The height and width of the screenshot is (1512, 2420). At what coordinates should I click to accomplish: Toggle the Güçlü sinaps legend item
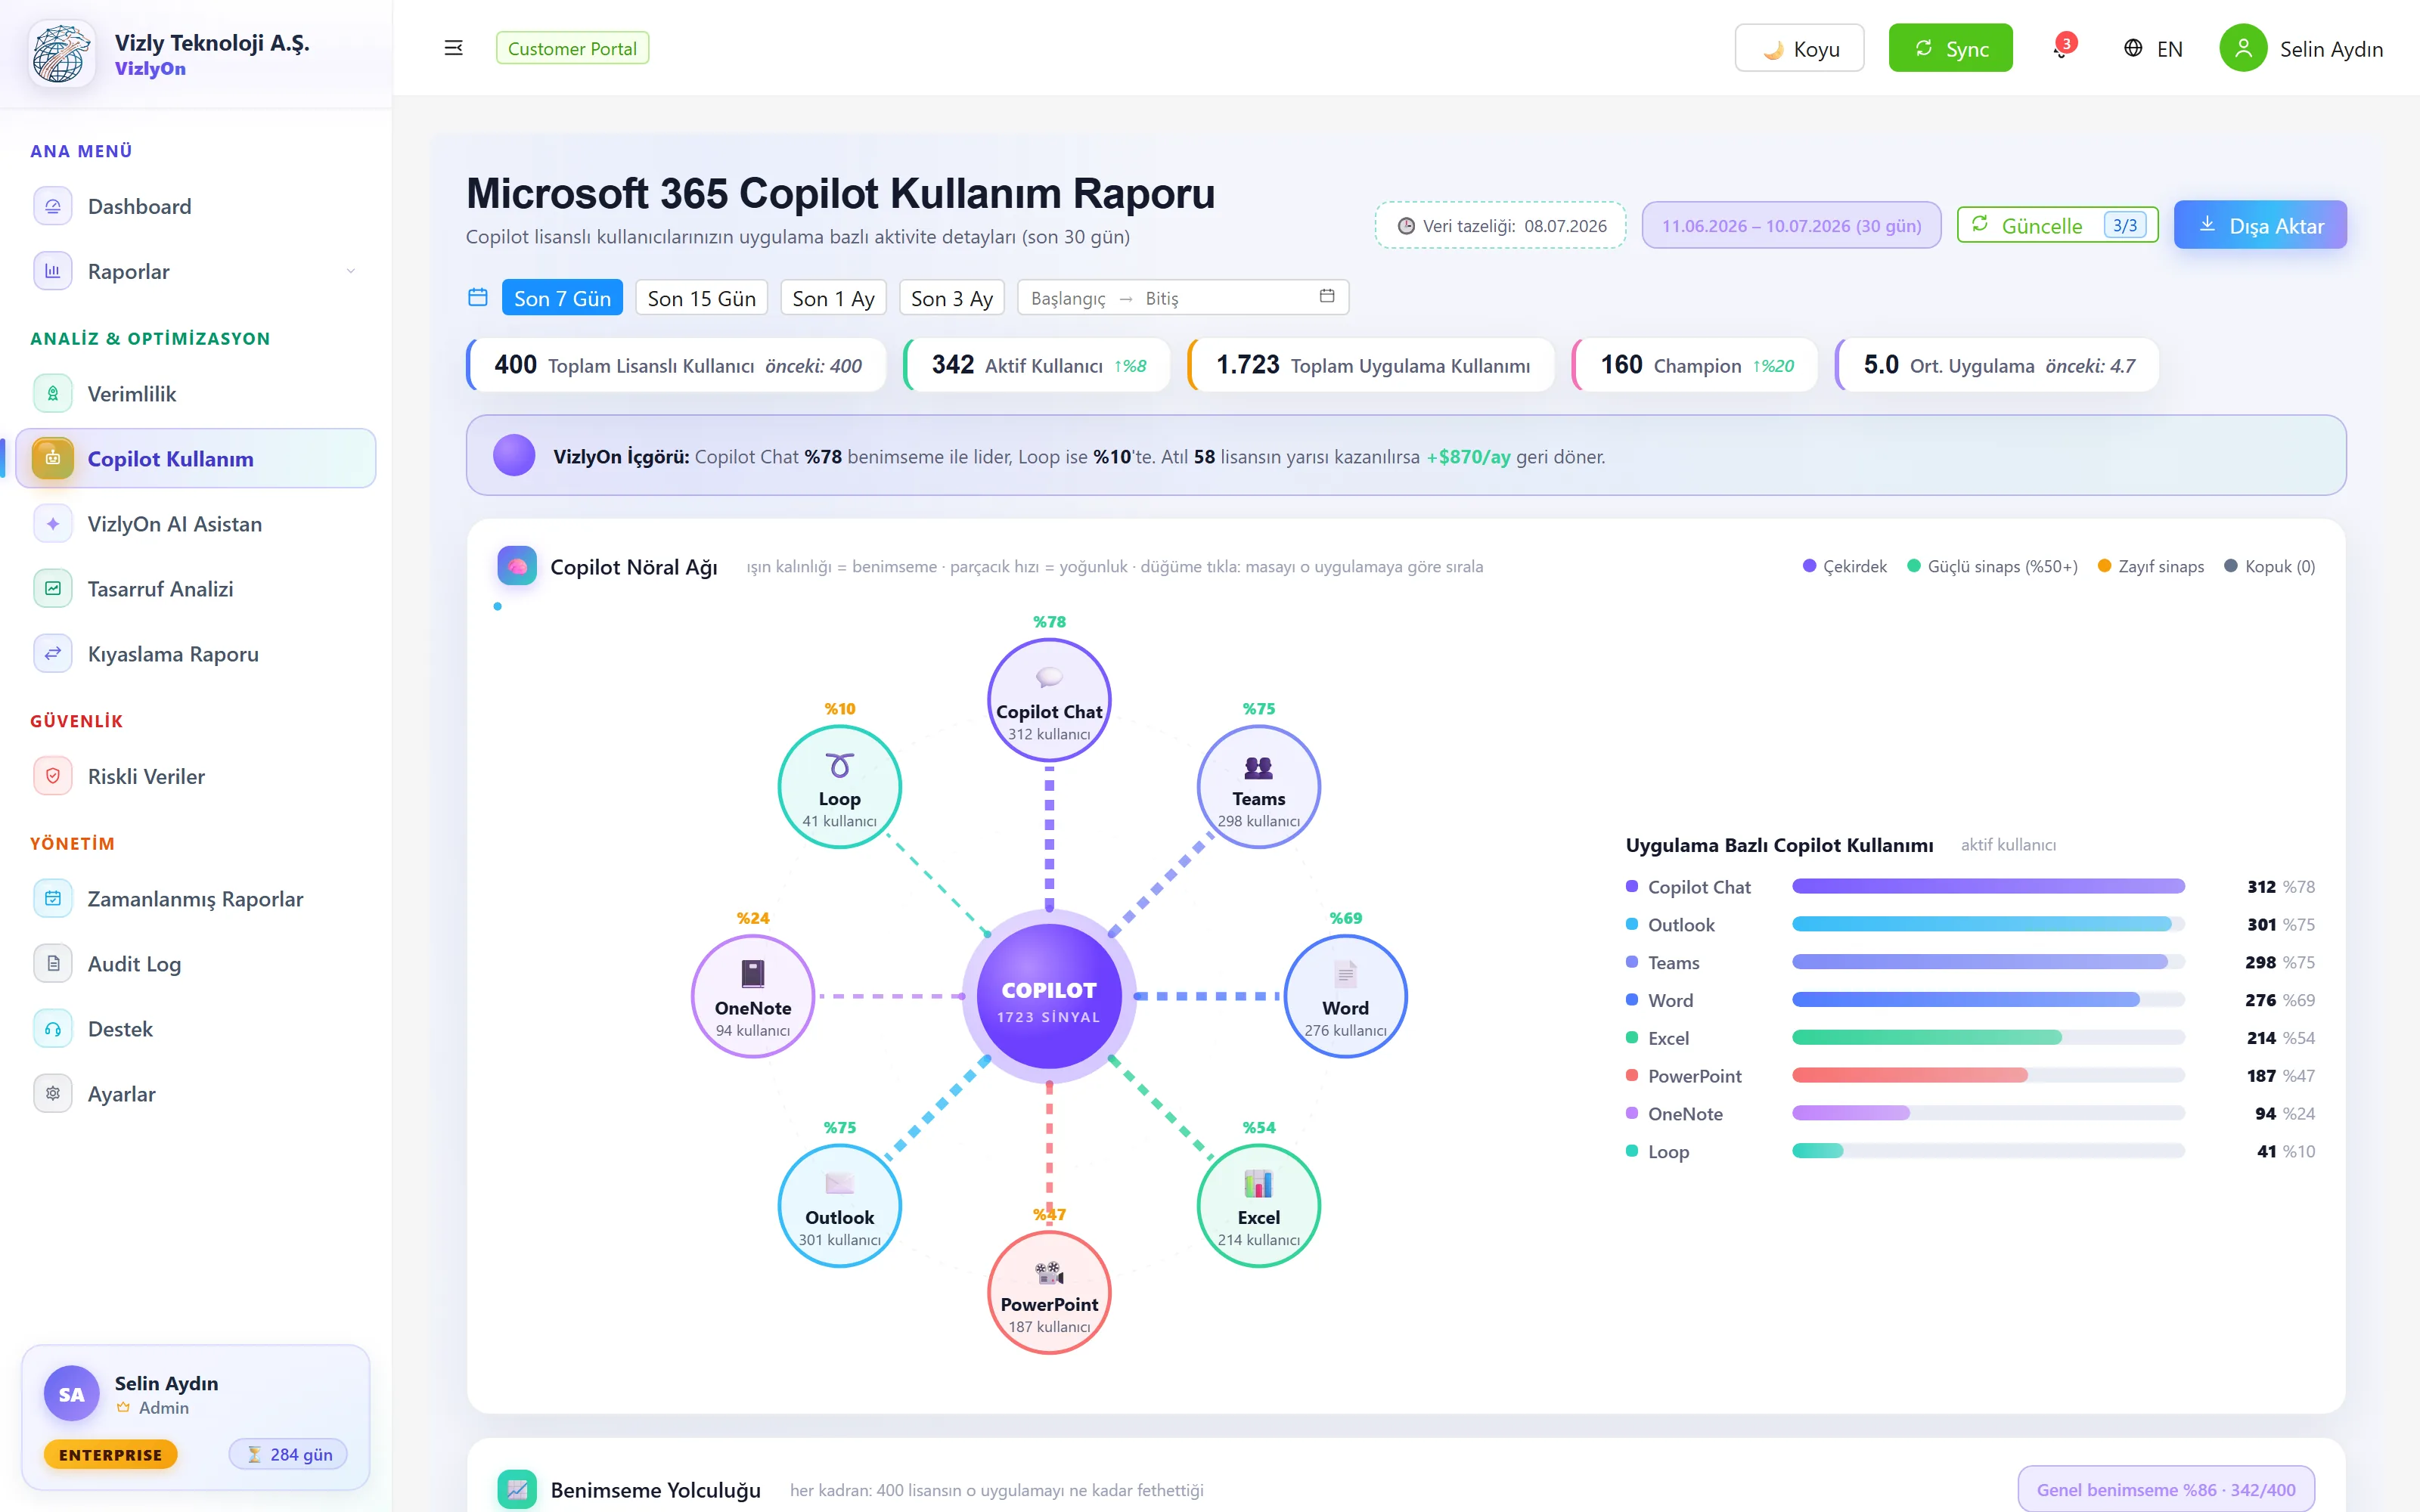pyautogui.click(x=1992, y=566)
